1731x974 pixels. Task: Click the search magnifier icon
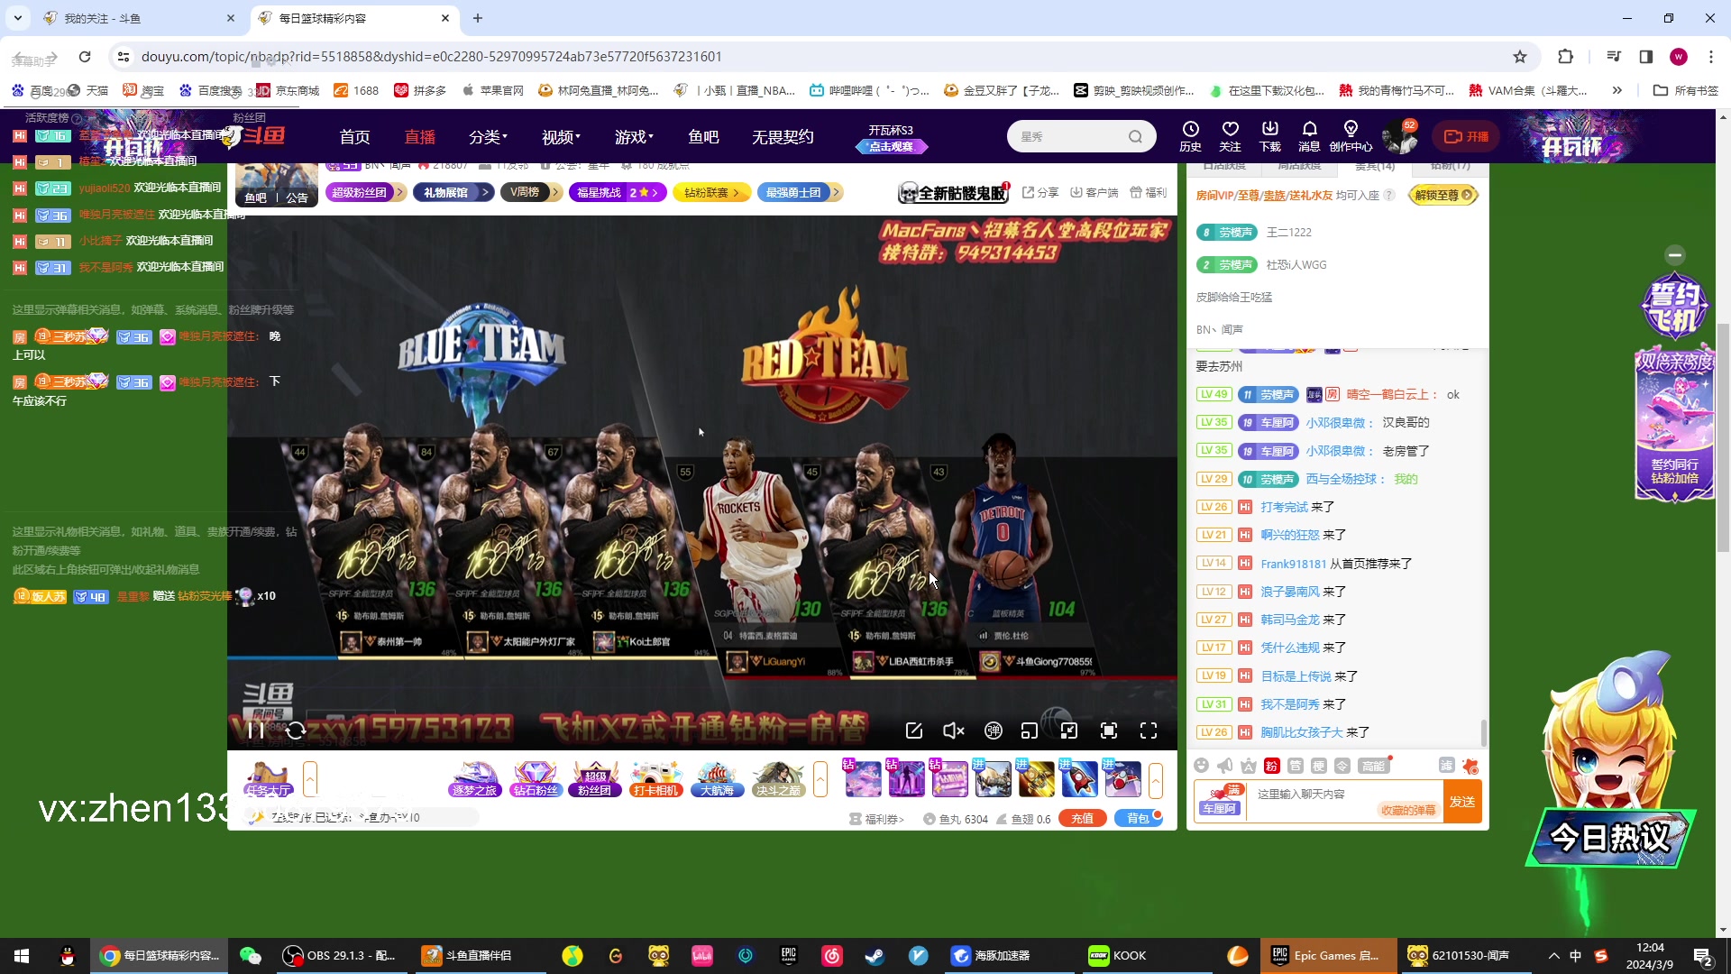point(1135,136)
